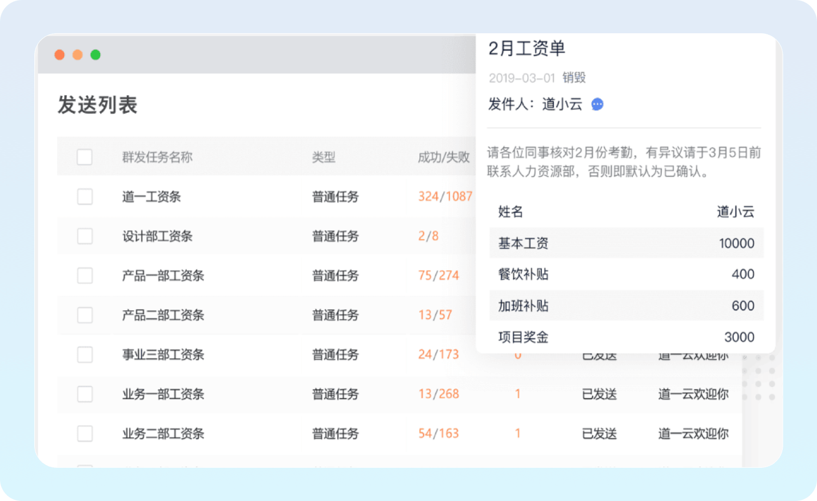Image resolution: width=817 pixels, height=501 pixels.
Task: Click the 类型 column header
Action: pyautogui.click(x=324, y=157)
